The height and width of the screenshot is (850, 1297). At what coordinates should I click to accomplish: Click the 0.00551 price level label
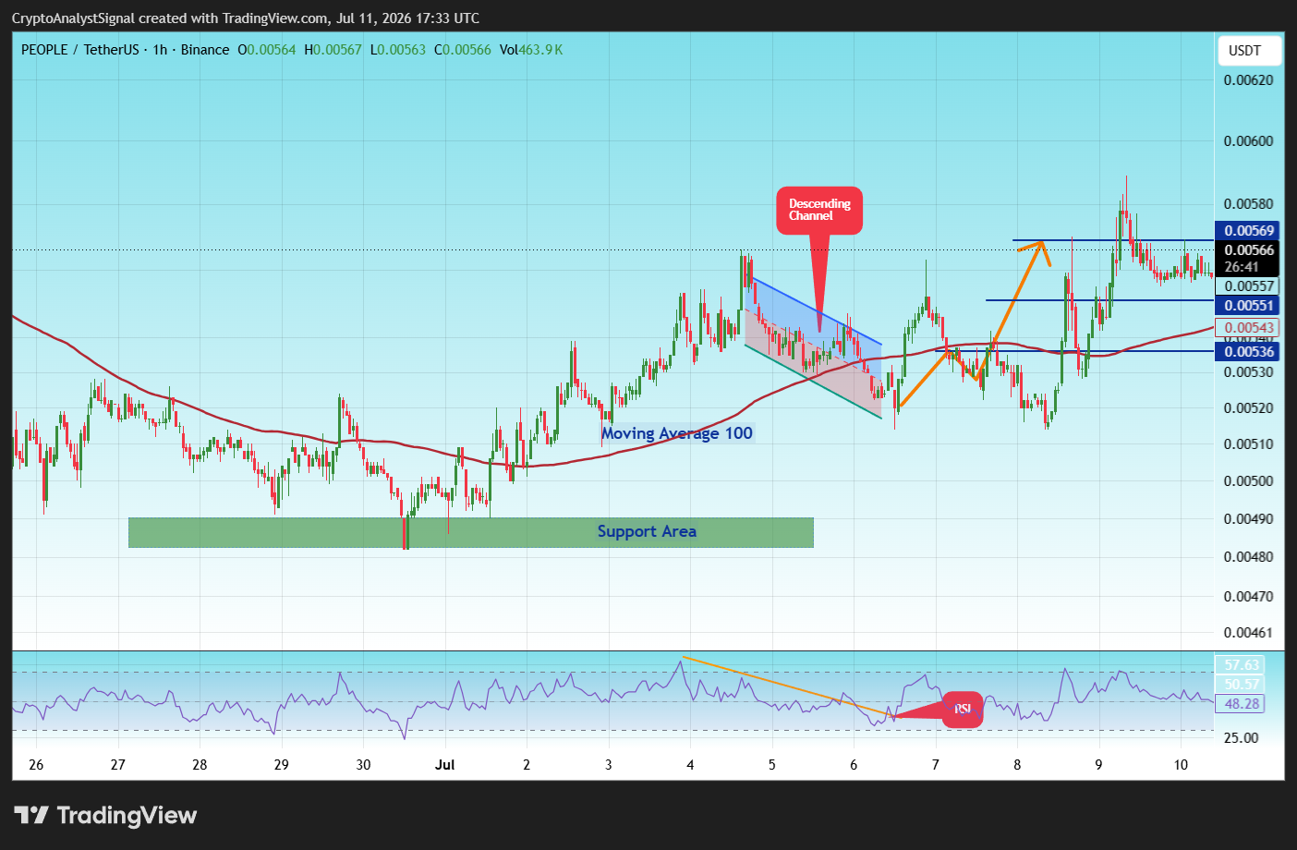1249,306
